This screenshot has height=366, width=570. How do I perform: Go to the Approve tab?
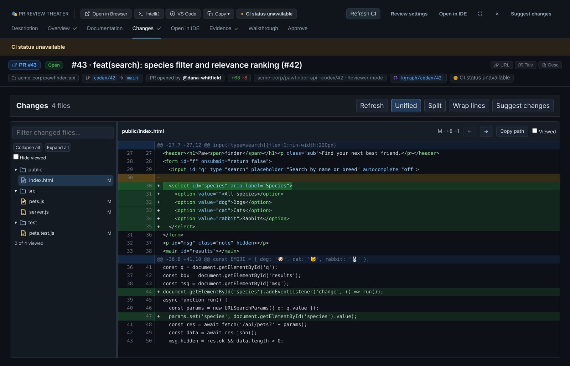297,28
